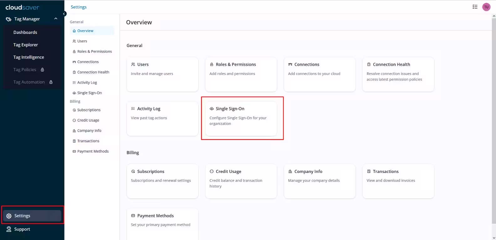Select Payment Methods in Billing navigation

pyautogui.click(x=93, y=151)
